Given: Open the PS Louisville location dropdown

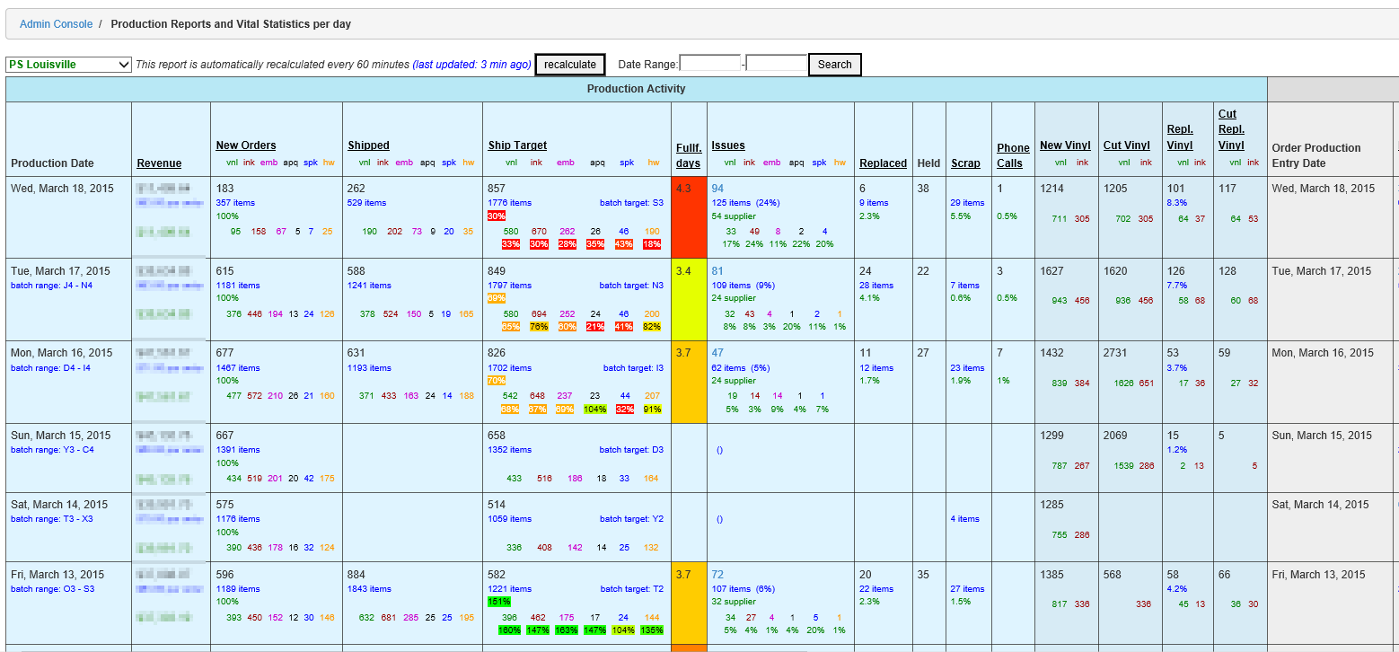Looking at the screenshot, I should [68, 65].
